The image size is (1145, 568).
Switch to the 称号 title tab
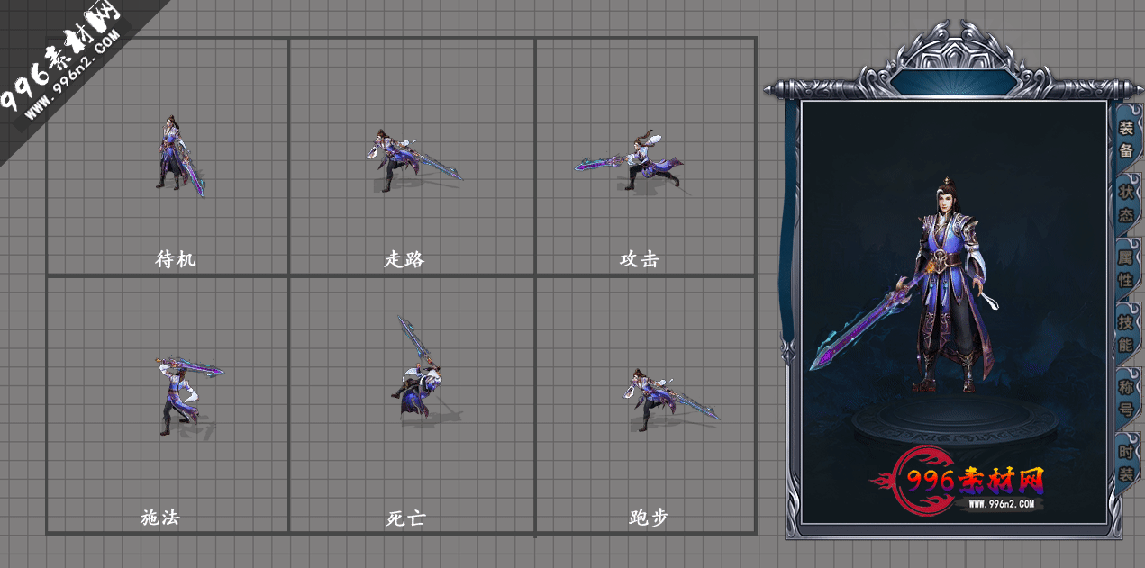coord(1126,398)
